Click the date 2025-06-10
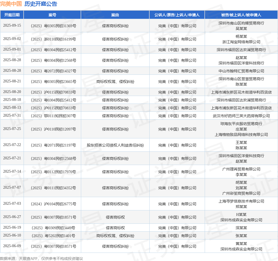The width and height of the screenshot is (278, 261). [x=12, y=235]
